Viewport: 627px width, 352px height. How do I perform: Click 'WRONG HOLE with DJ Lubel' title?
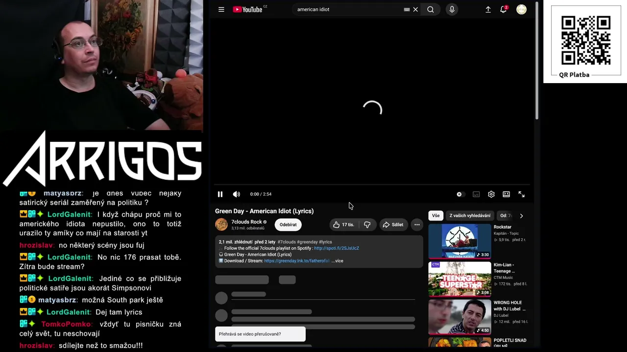point(509,306)
